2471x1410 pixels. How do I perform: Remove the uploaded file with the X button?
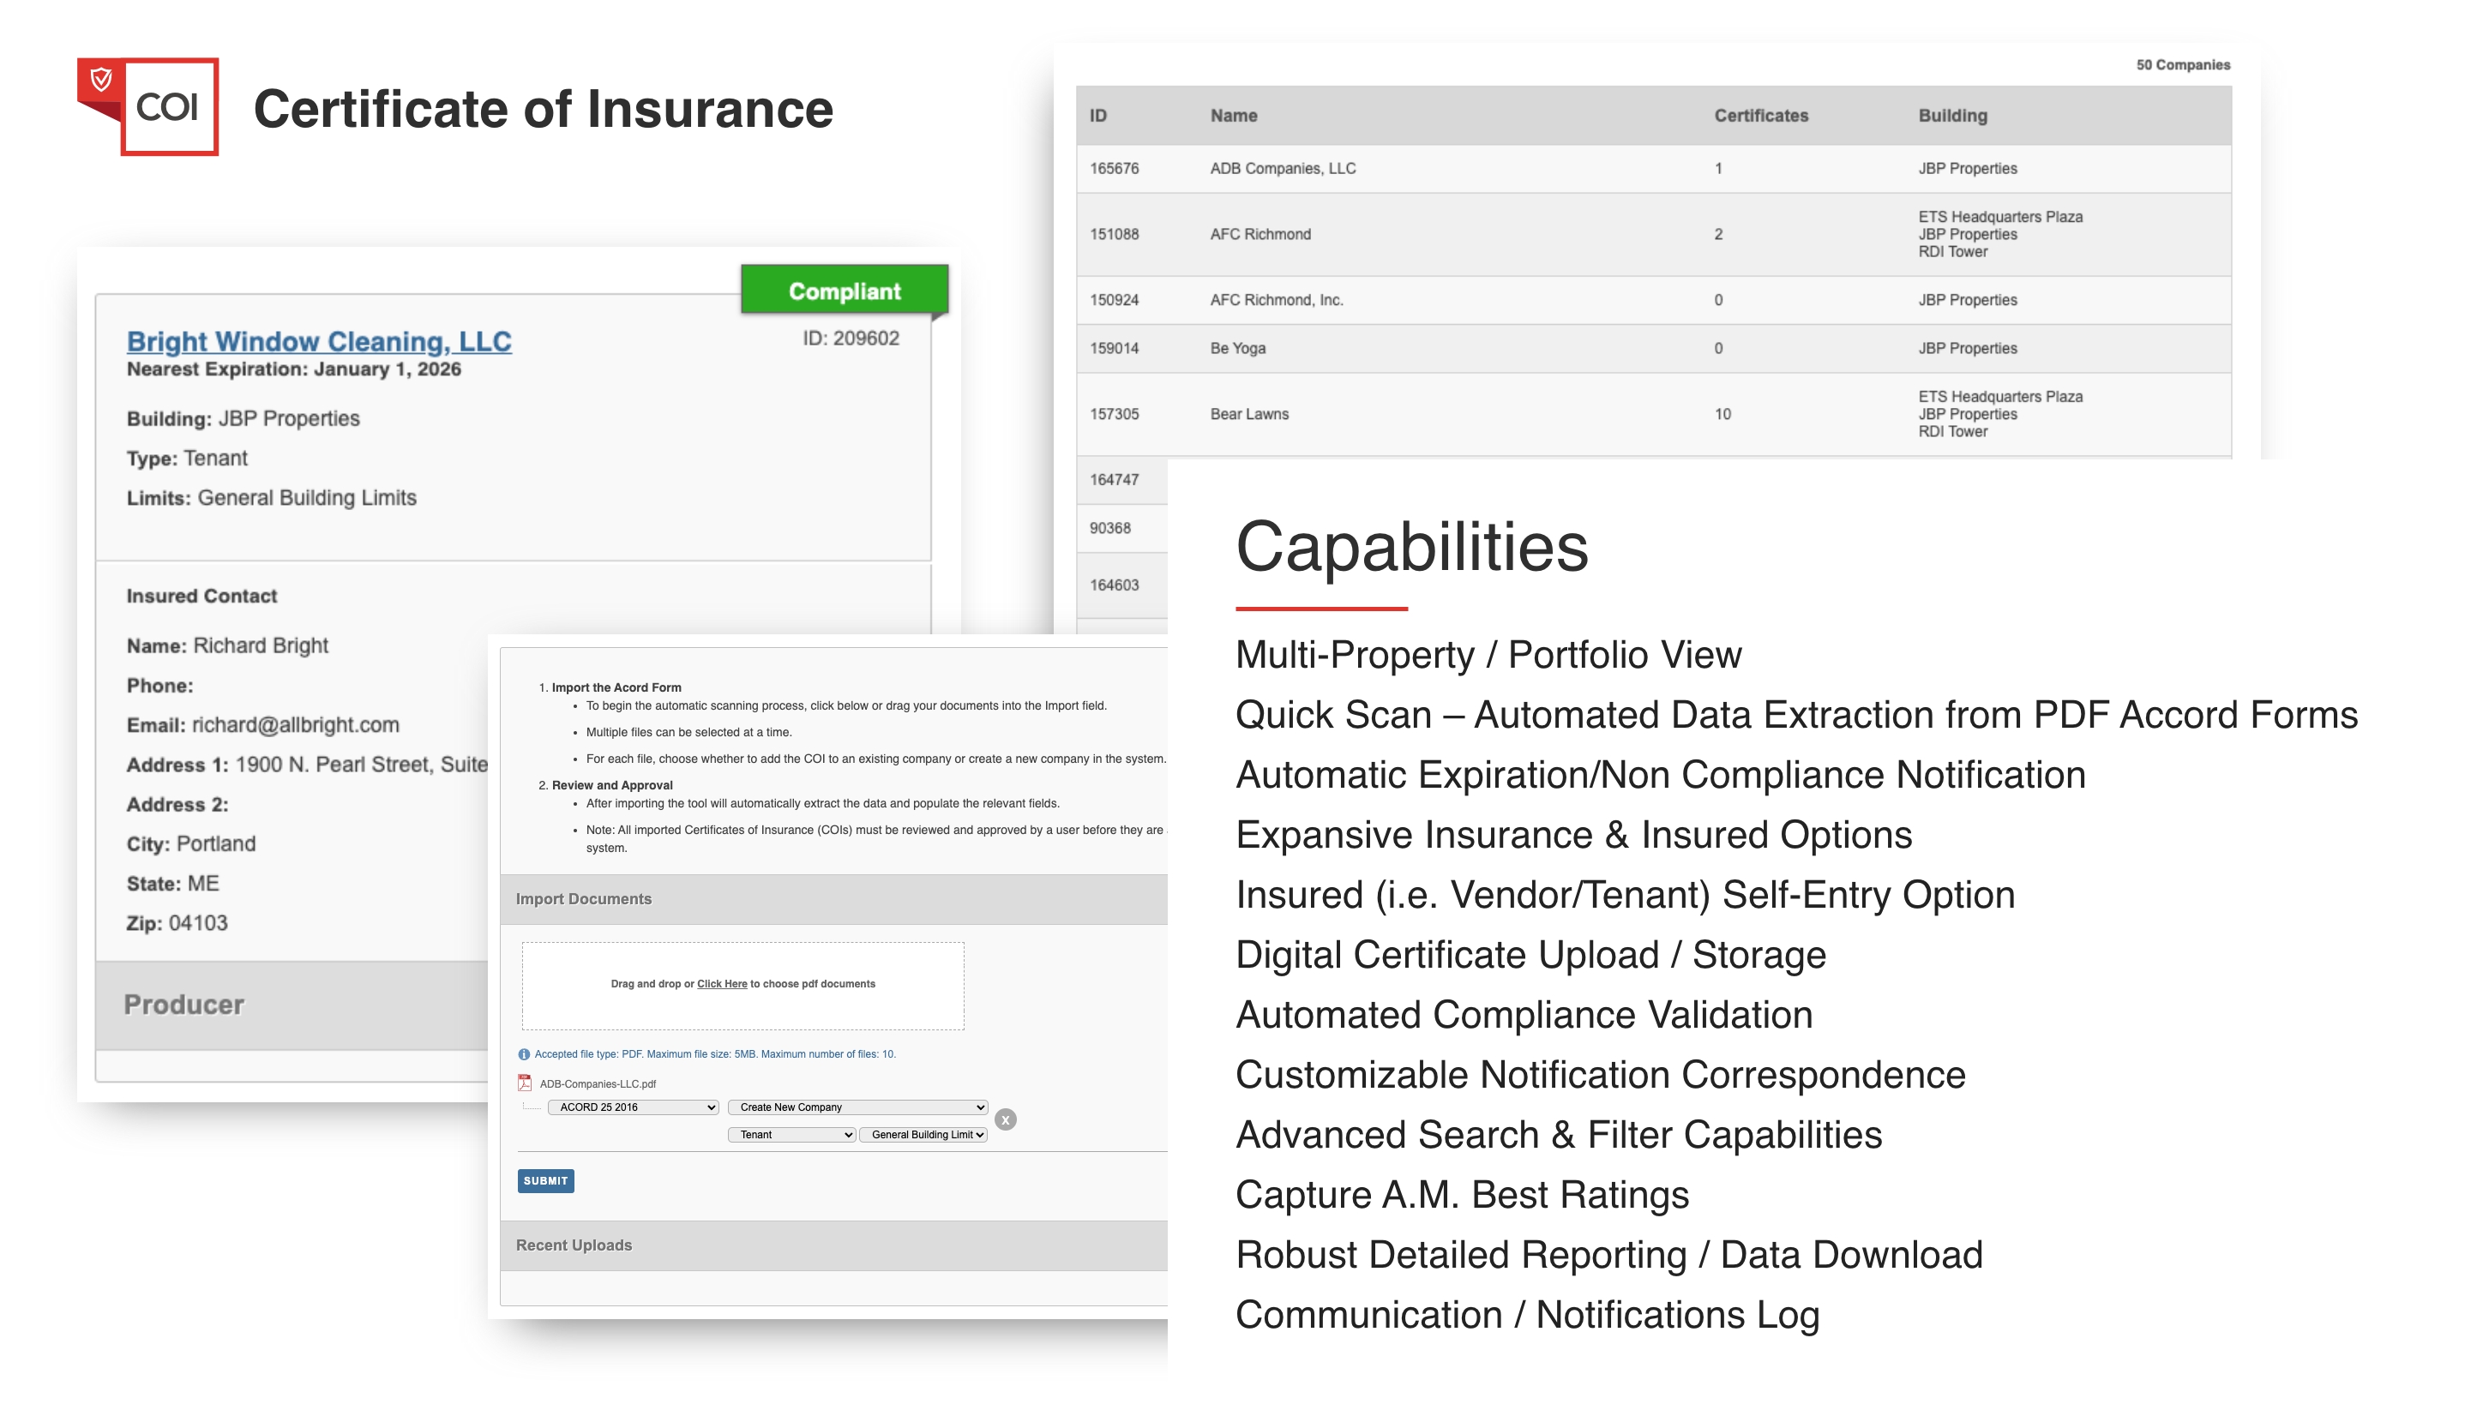click(x=1006, y=1119)
